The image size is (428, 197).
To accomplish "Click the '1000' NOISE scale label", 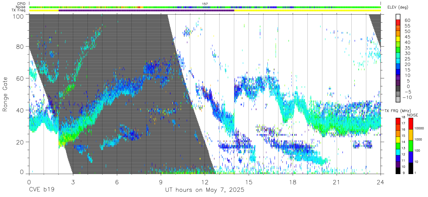I will tap(419, 139).
